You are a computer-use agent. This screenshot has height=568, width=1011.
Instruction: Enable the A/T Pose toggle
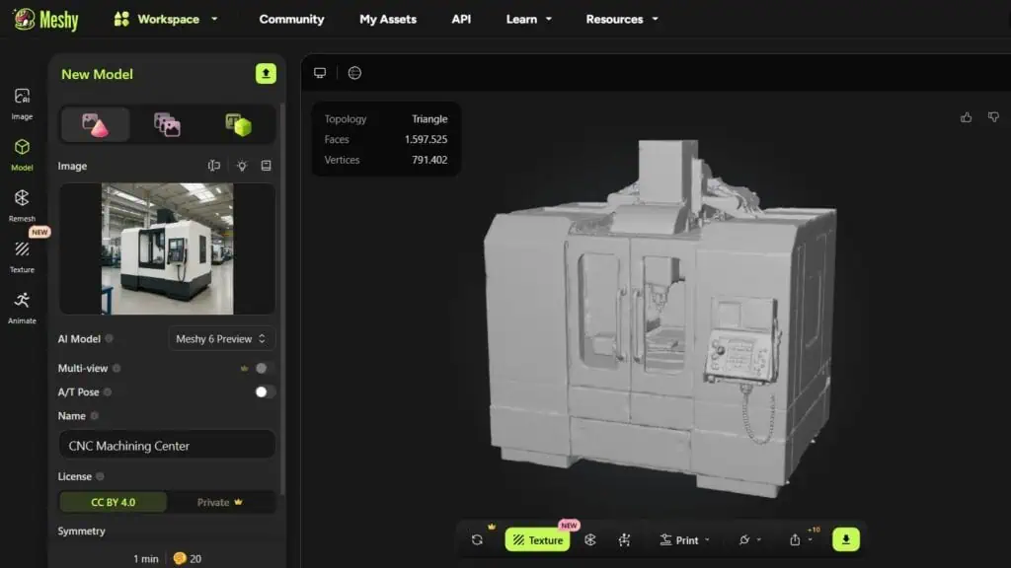[263, 391]
